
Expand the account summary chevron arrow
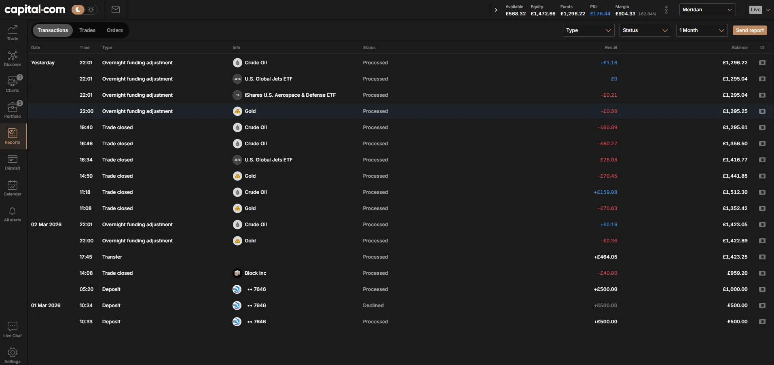coord(496,10)
